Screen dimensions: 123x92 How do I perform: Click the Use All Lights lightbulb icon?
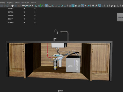tap(85, 6)
